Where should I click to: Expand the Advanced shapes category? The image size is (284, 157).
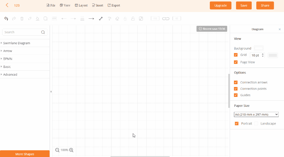click(x=25, y=75)
